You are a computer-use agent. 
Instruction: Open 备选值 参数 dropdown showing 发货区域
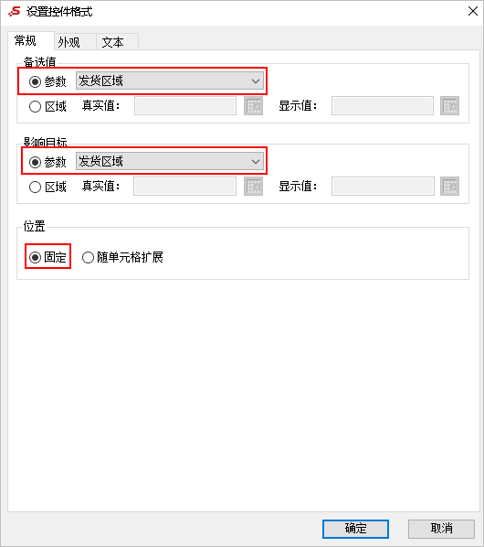coord(170,80)
